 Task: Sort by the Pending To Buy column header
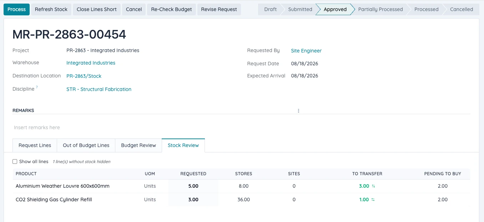[443, 174]
